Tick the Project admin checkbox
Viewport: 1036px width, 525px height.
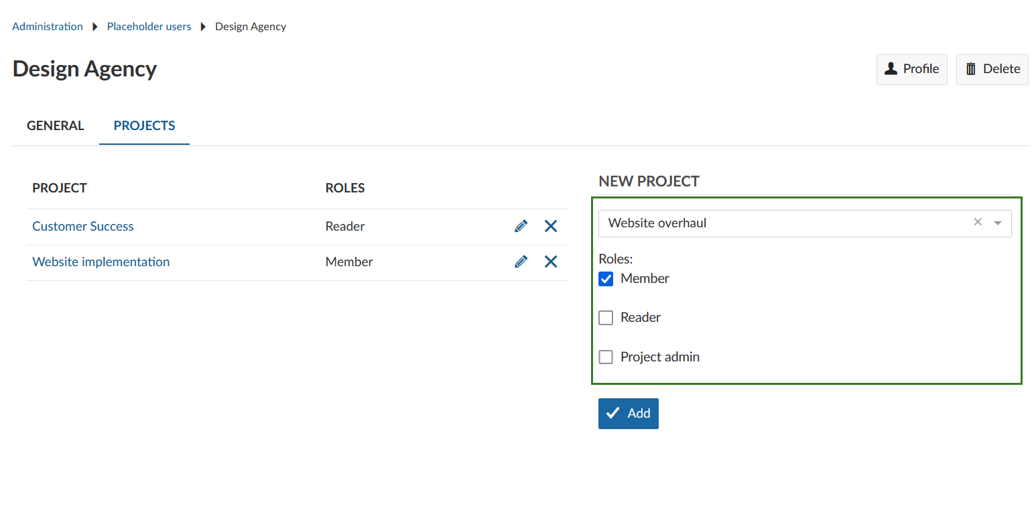(606, 357)
